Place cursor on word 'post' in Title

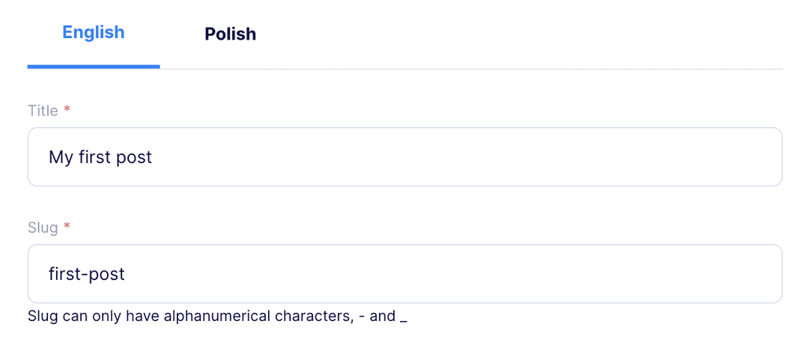tap(135, 158)
